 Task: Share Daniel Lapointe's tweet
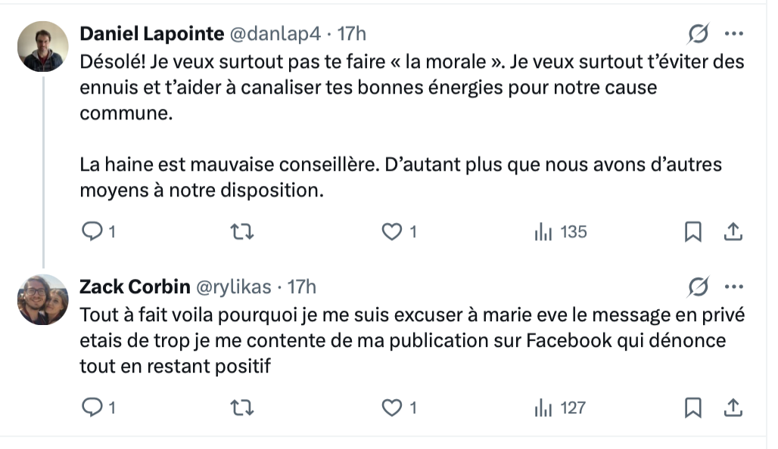(733, 233)
